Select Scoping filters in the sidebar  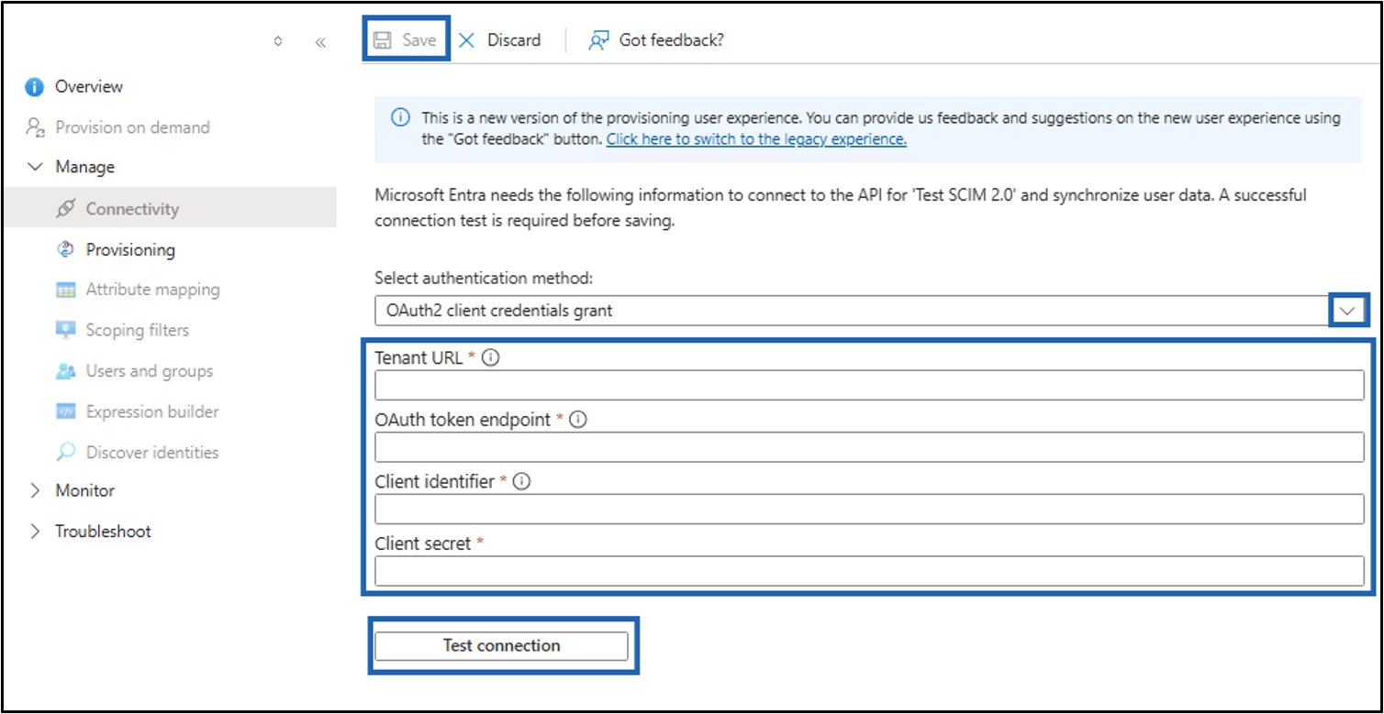click(138, 330)
